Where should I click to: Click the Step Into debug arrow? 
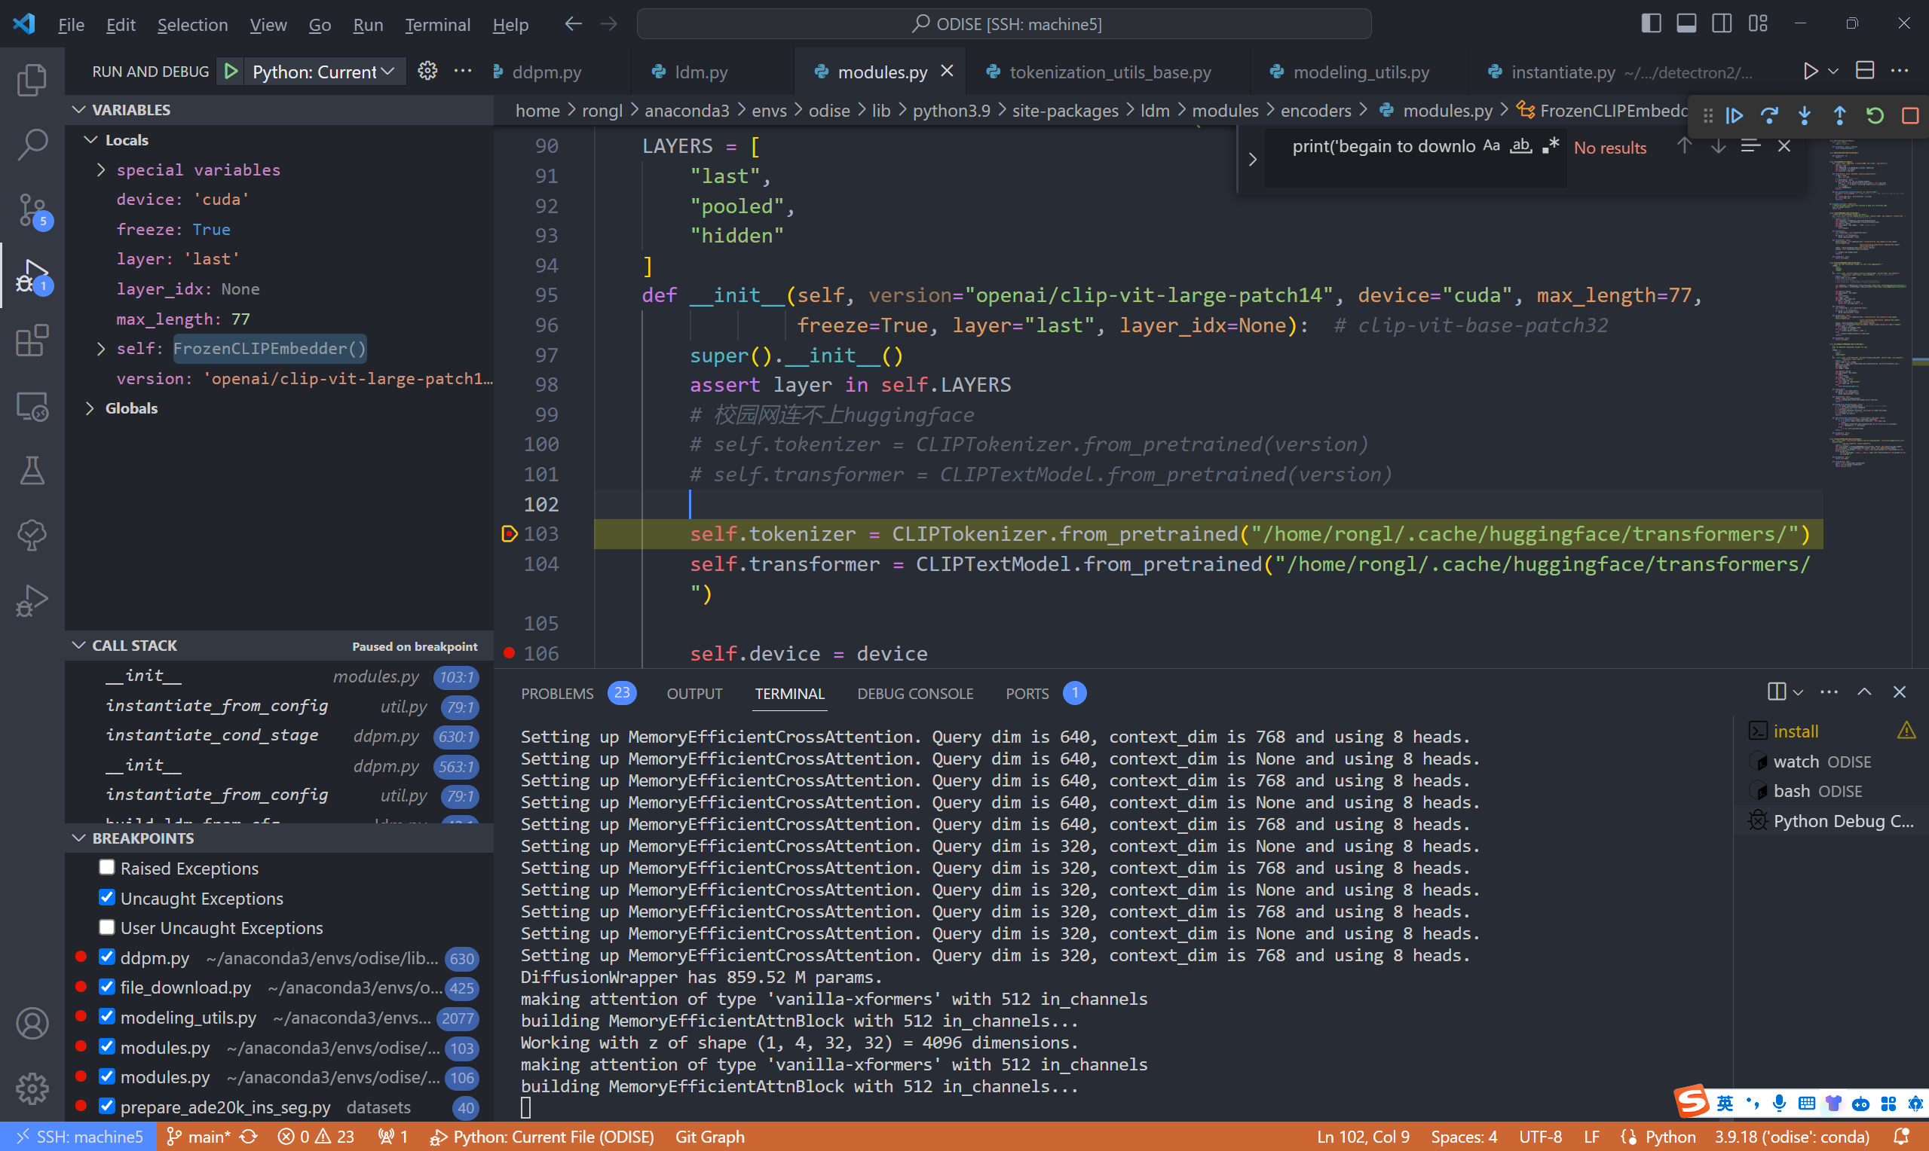(1804, 116)
